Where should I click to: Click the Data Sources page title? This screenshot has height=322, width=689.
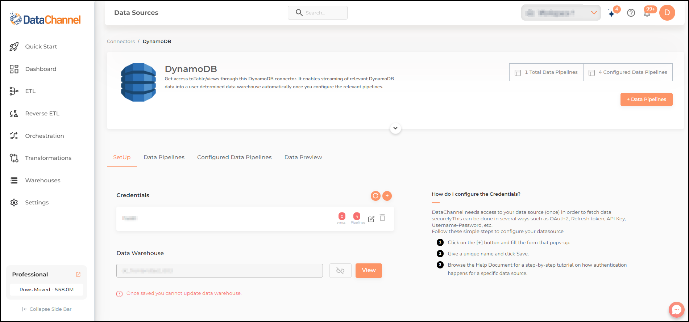[136, 13]
